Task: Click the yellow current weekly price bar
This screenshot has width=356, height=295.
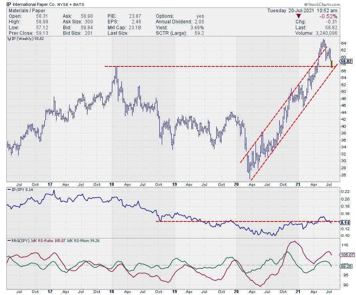Action: [331, 63]
